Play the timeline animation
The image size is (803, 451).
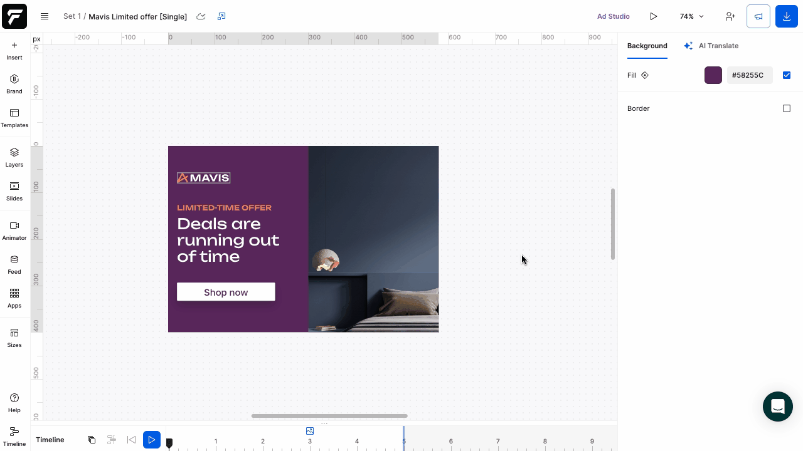(151, 440)
